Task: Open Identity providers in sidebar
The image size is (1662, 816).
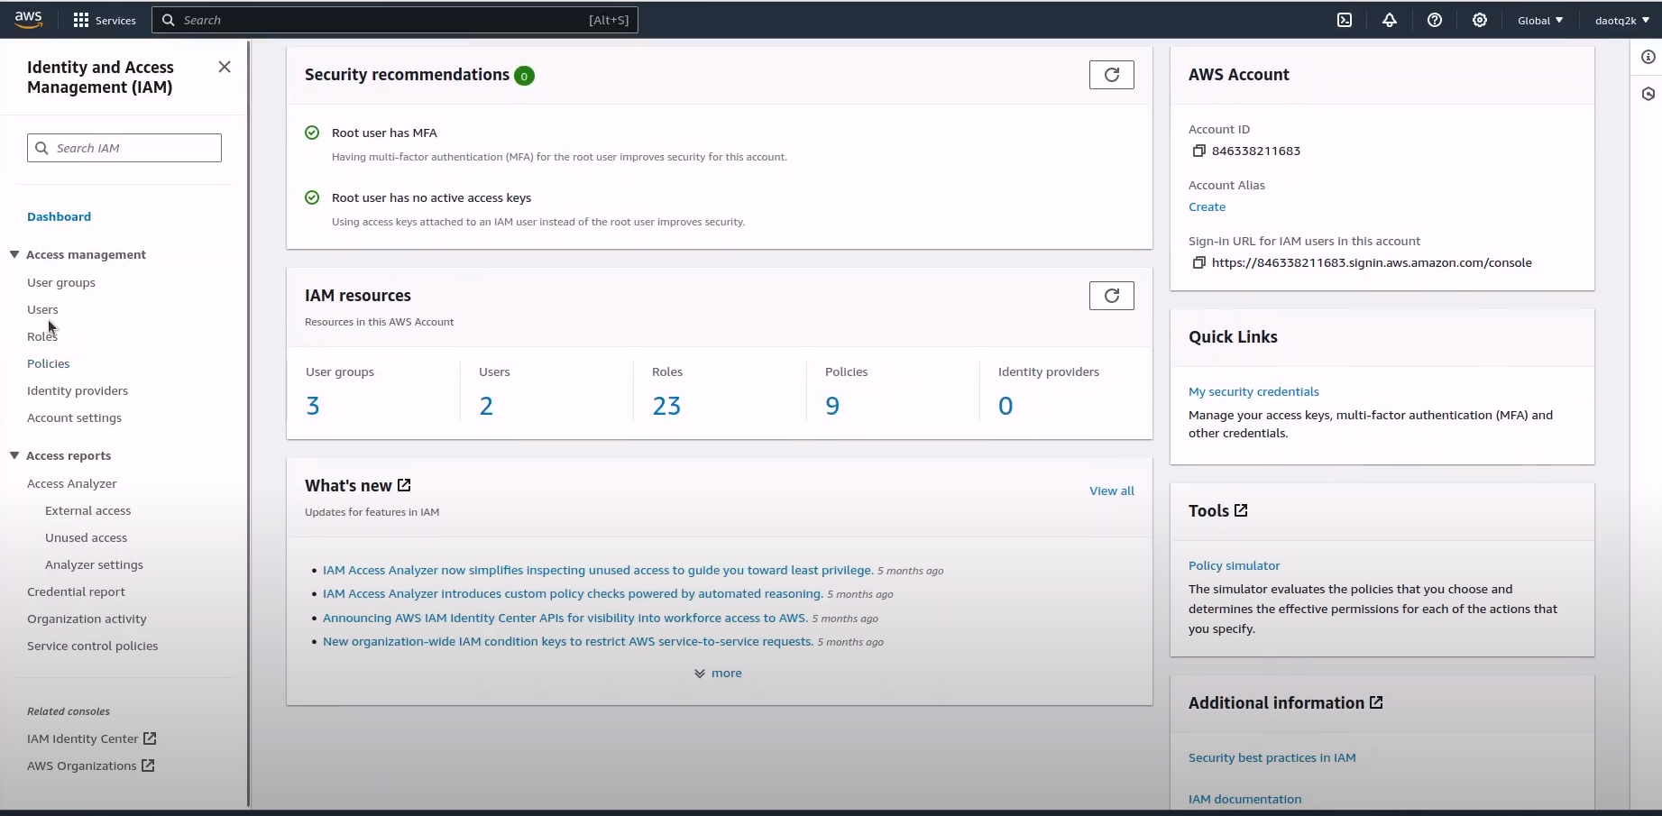Action: coord(78,390)
